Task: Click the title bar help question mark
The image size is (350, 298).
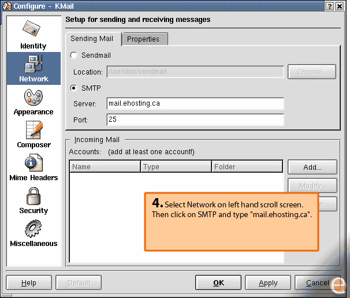Action: click(330, 6)
